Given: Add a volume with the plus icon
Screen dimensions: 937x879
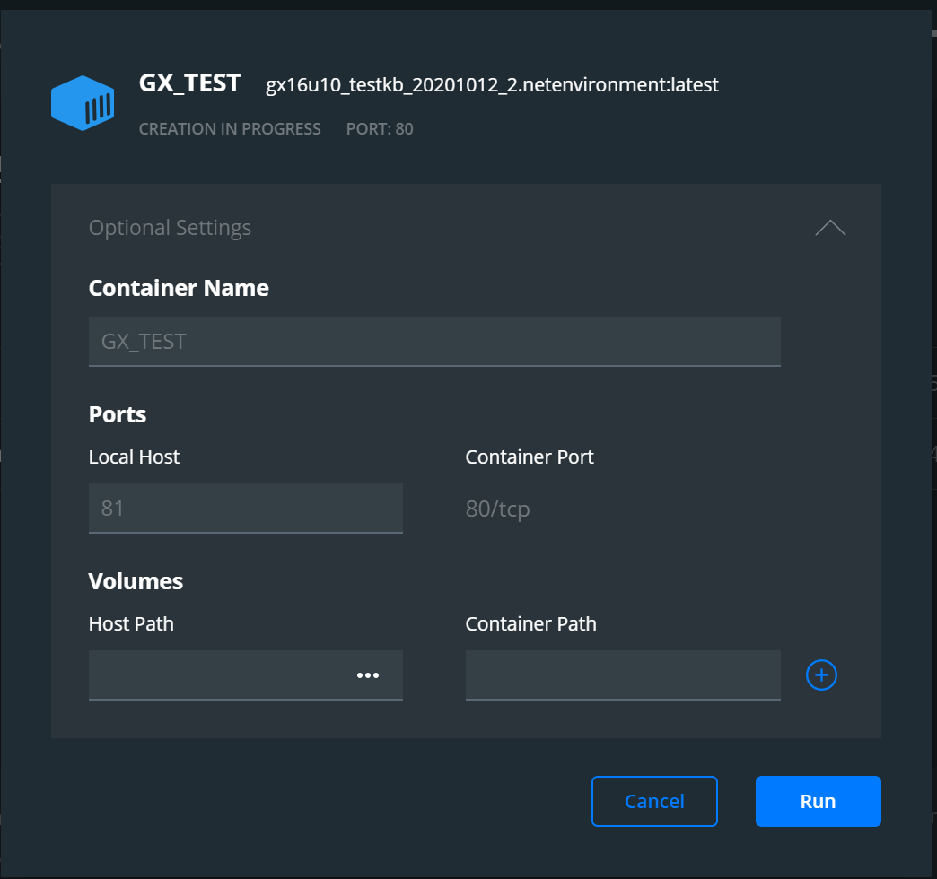Looking at the screenshot, I should pyautogui.click(x=821, y=674).
